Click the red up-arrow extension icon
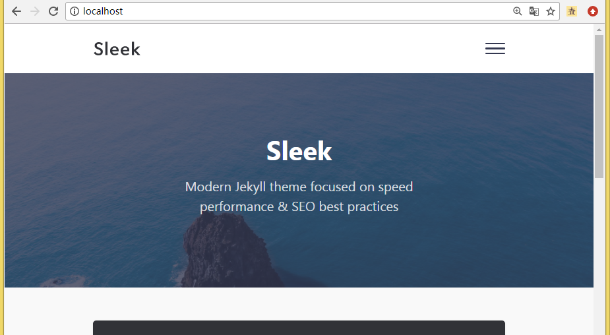 (x=592, y=11)
